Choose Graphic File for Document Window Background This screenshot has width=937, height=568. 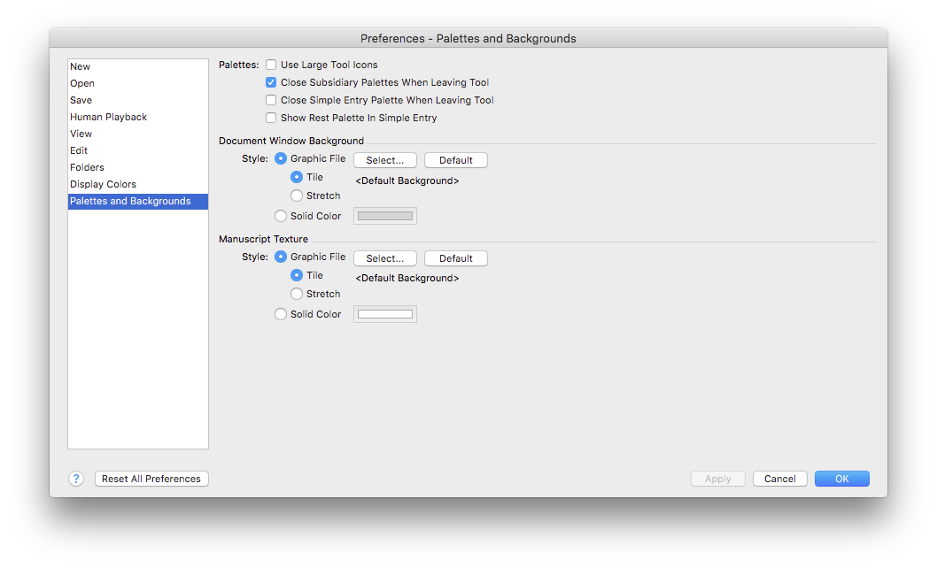280,158
